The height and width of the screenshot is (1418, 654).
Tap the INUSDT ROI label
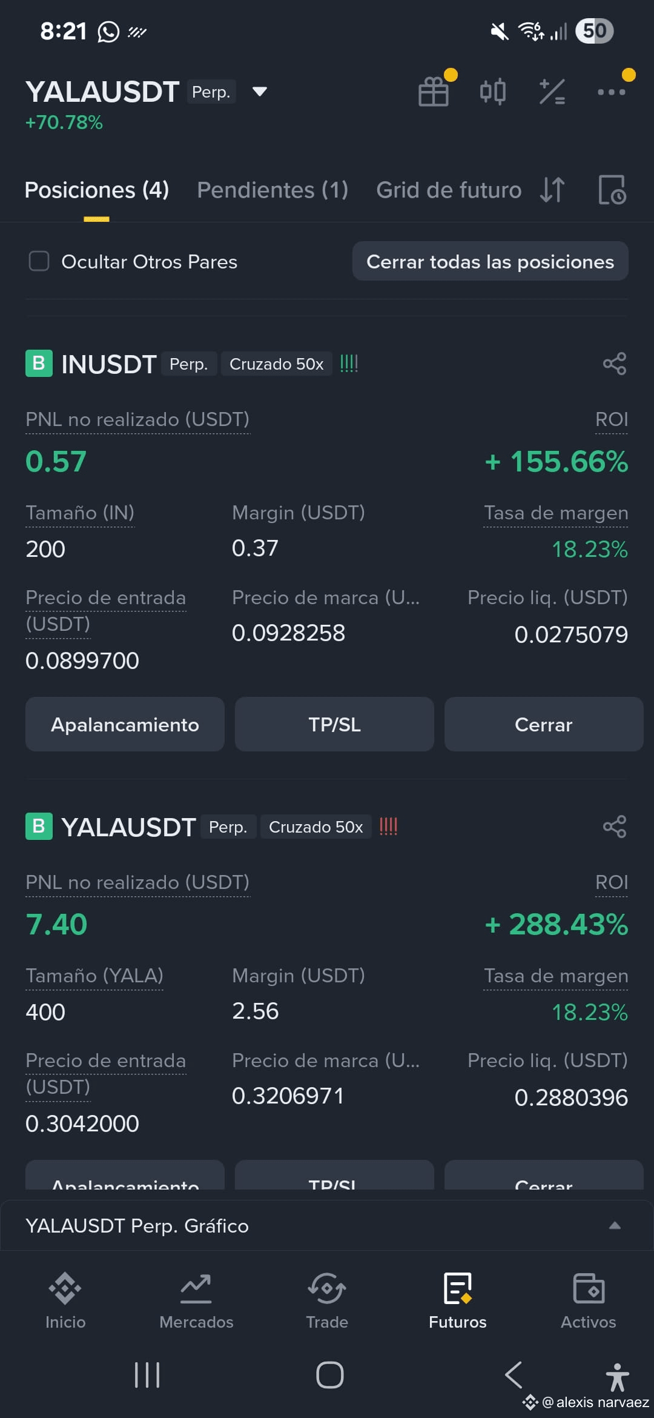click(x=612, y=419)
